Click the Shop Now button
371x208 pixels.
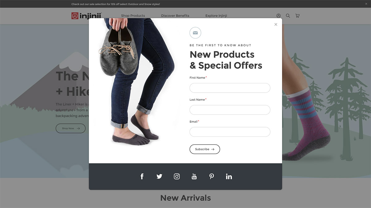tap(70, 128)
